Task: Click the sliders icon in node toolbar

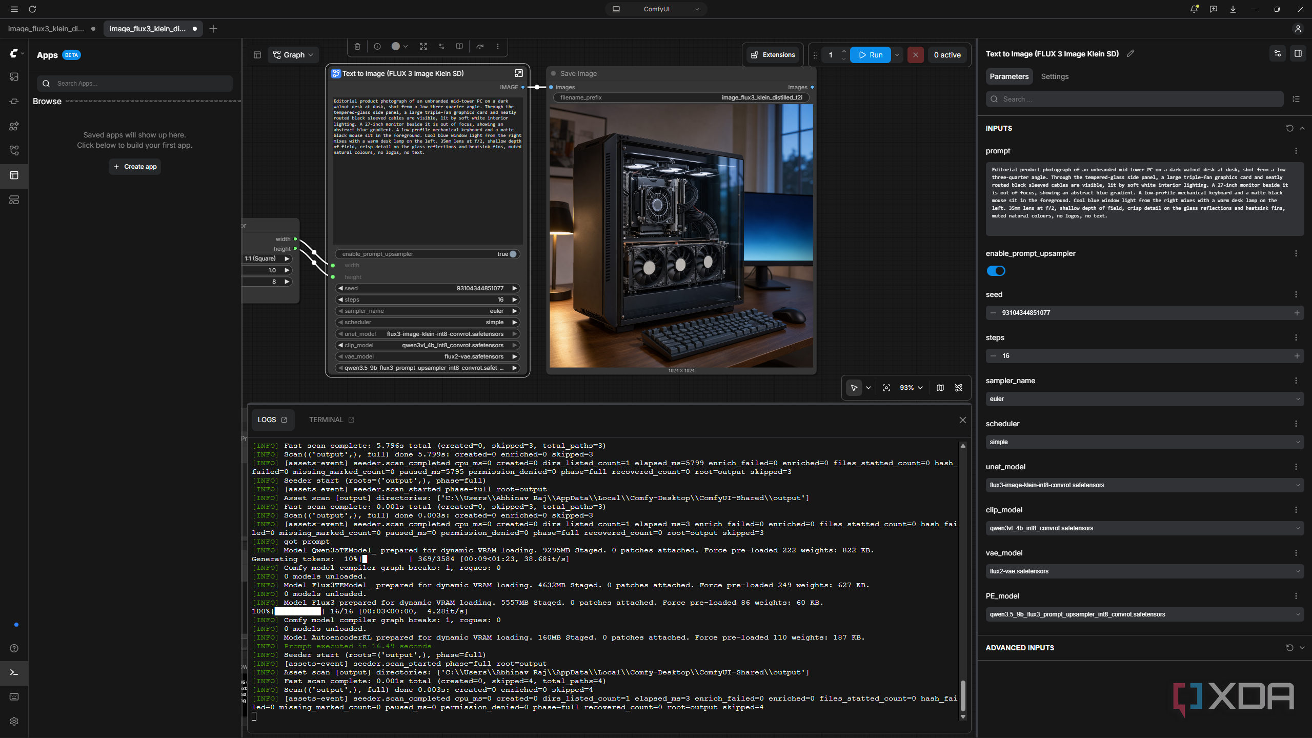Action: tap(441, 46)
